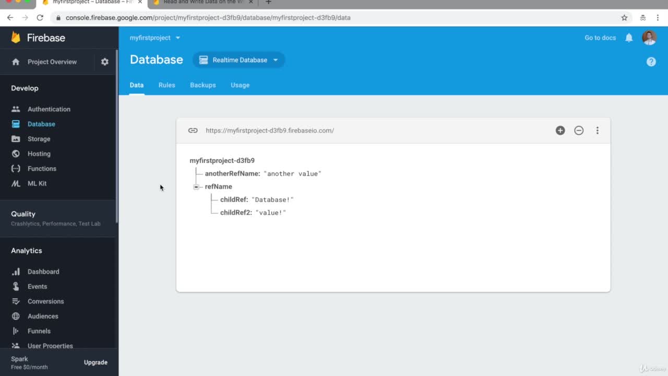Image resolution: width=668 pixels, height=376 pixels.
Task: Click the Audiences globe icon
Action: click(16, 316)
